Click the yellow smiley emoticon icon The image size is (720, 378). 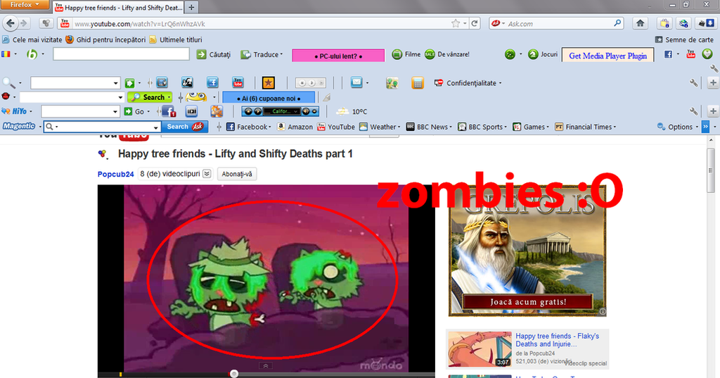(197, 97)
